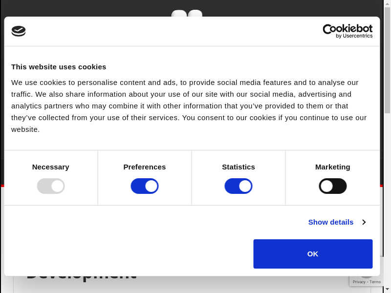This screenshot has width=391, height=293.
Task: Click the page scrollbar up arrow
Action: (387, 3)
